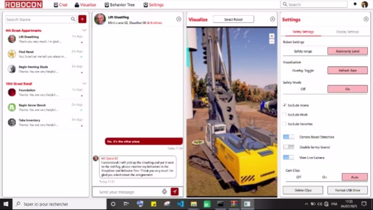373x210 pixels.
Task: Collapse the 4th Street Appartments group
Action: click(x=84, y=30)
